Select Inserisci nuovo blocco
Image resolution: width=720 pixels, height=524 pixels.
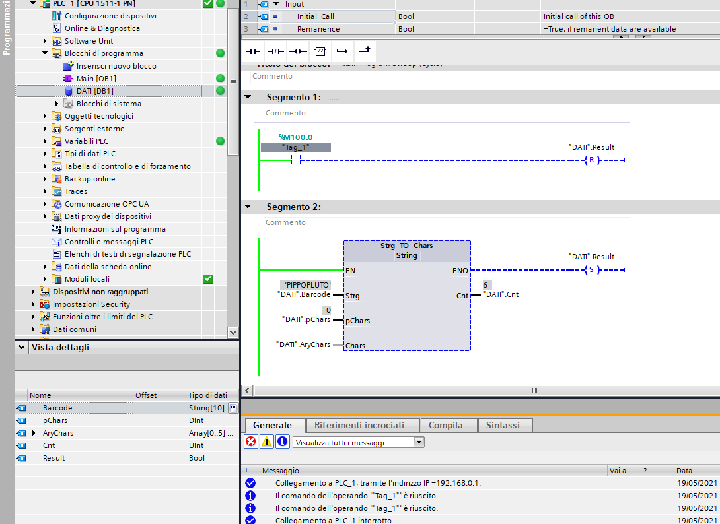click(116, 65)
